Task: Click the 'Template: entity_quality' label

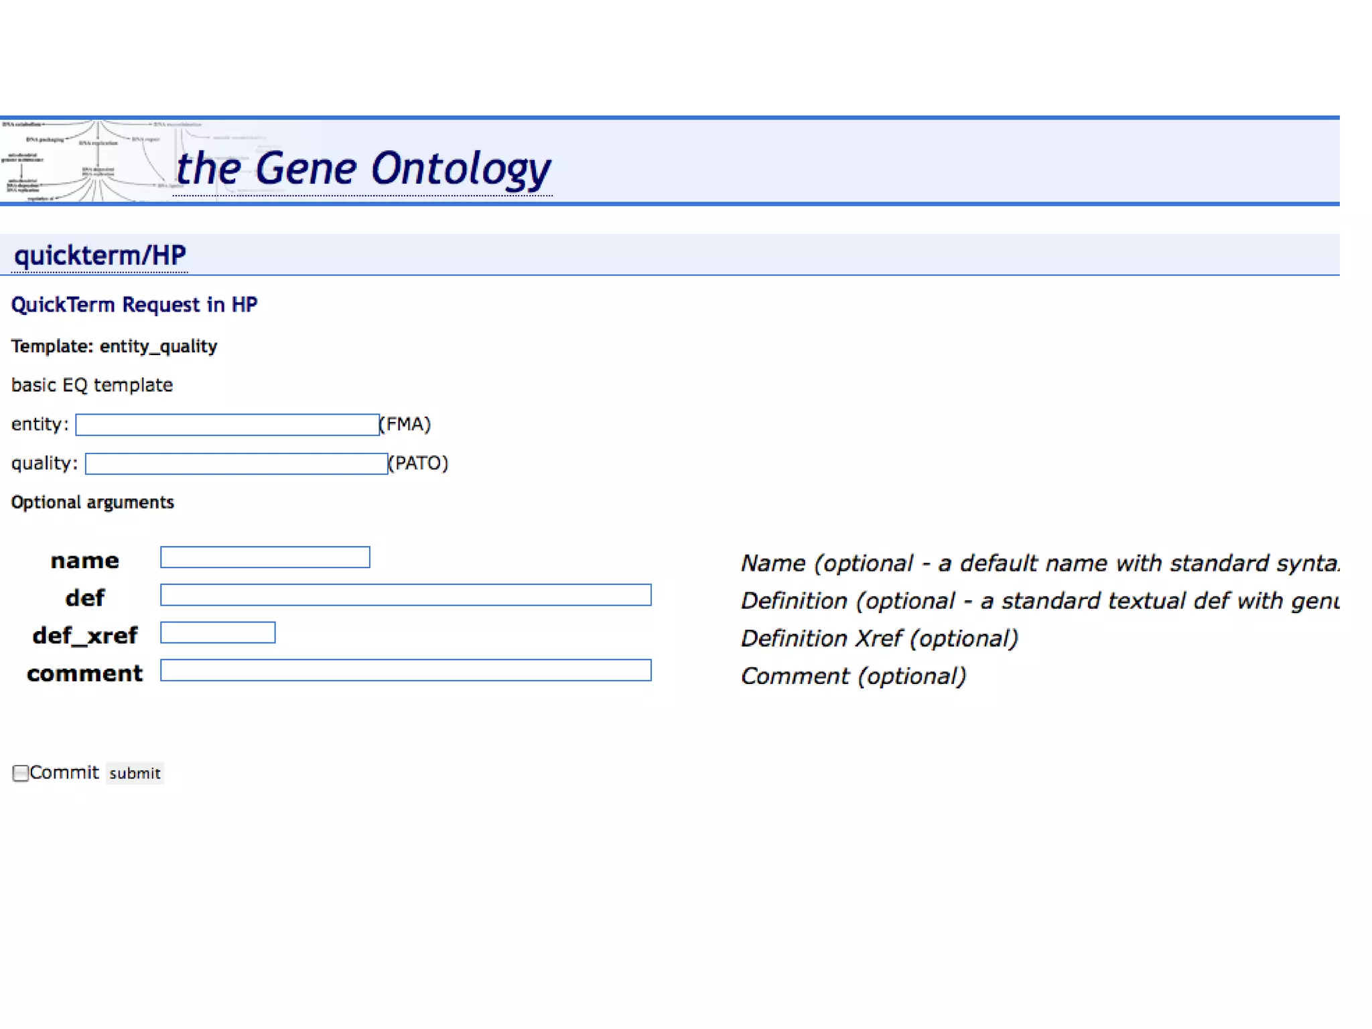Action: [x=114, y=346]
